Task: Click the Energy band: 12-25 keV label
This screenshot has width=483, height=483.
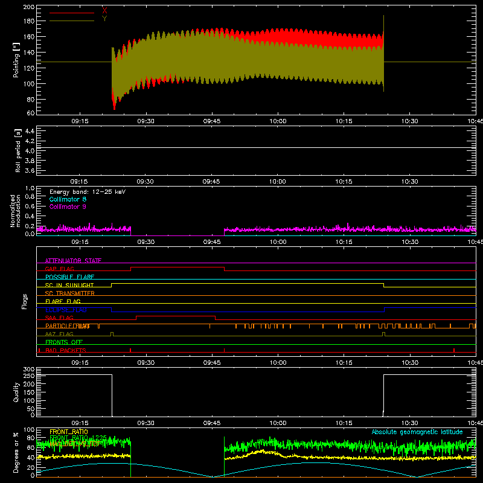Action: click(88, 192)
